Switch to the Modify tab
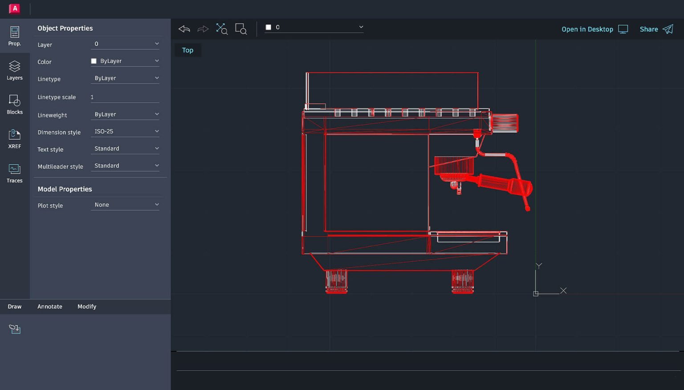The image size is (684, 390). (87, 306)
